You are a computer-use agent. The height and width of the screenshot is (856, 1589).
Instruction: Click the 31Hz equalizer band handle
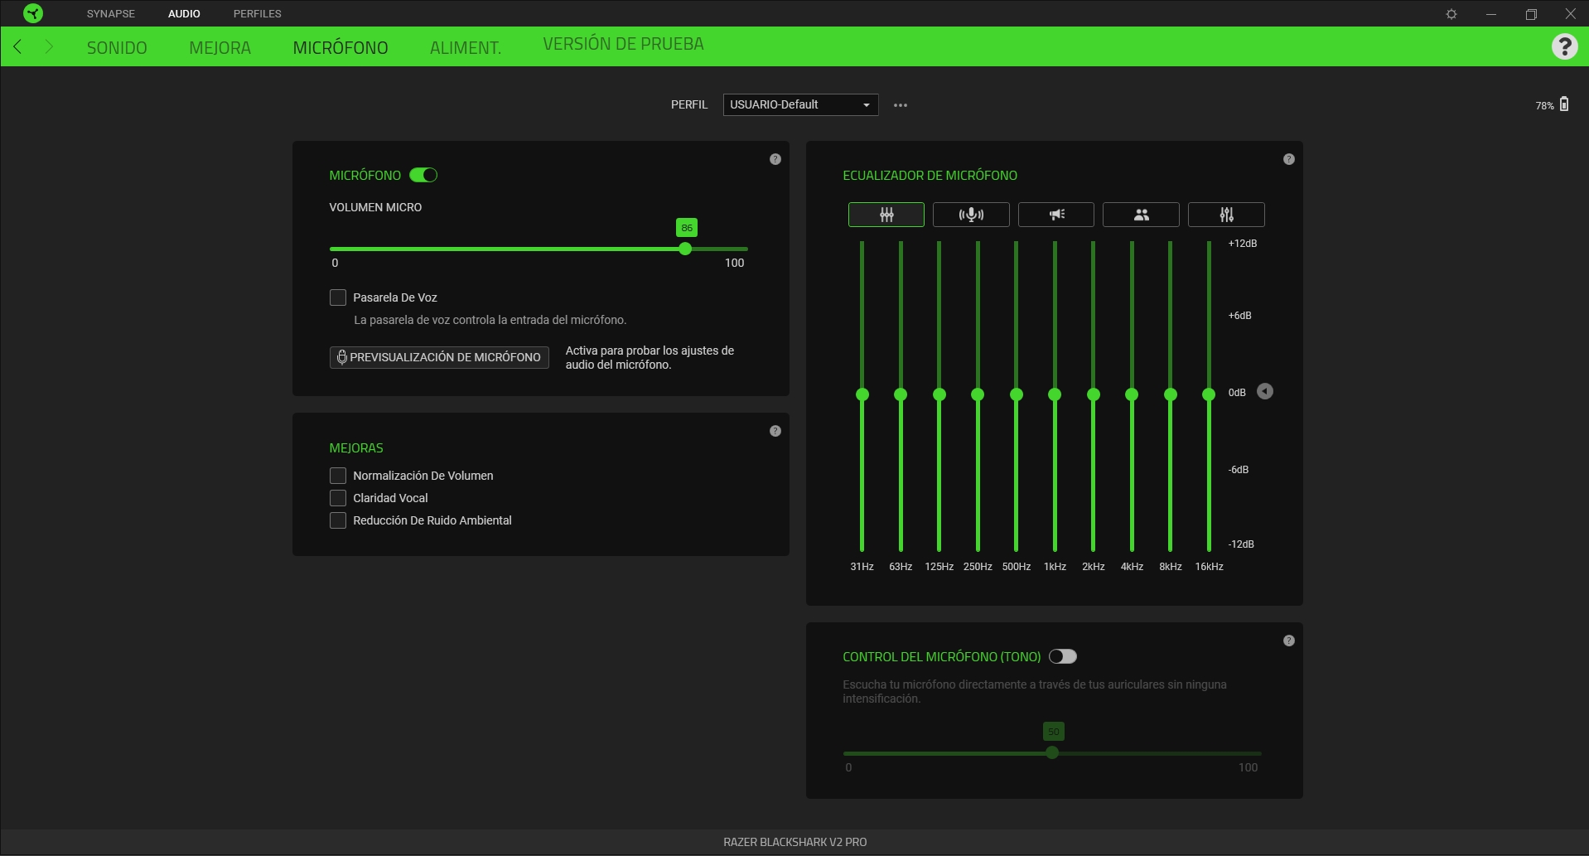coord(862,394)
